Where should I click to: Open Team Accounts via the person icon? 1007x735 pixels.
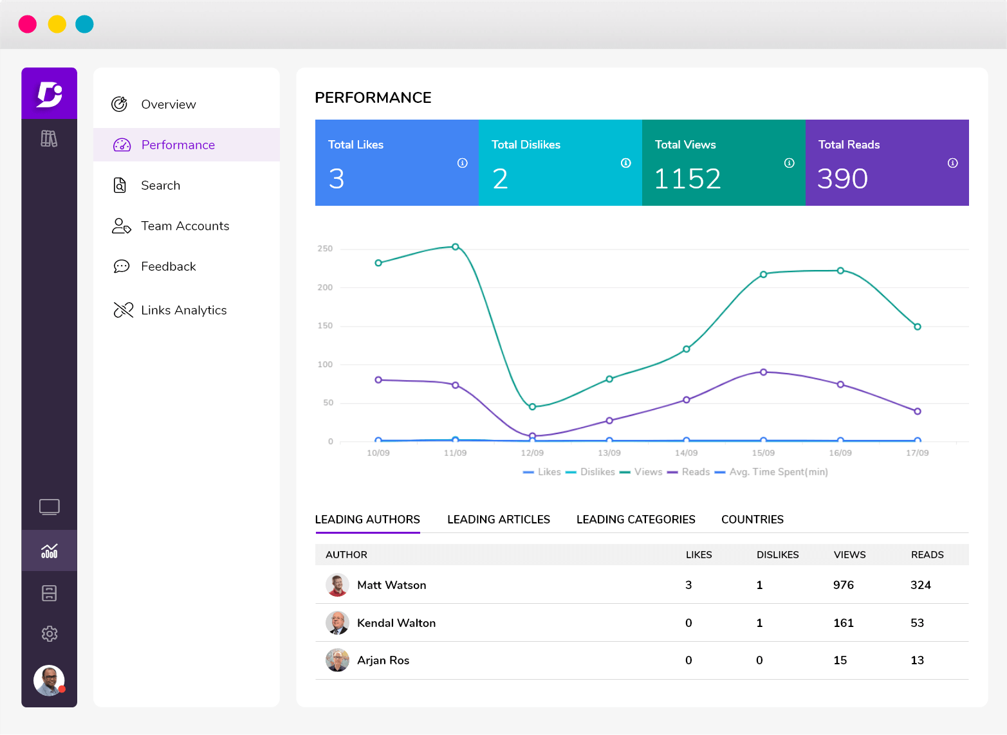tap(120, 226)
